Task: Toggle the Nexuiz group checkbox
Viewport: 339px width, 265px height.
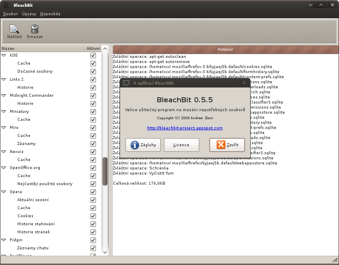Action: 93,152
